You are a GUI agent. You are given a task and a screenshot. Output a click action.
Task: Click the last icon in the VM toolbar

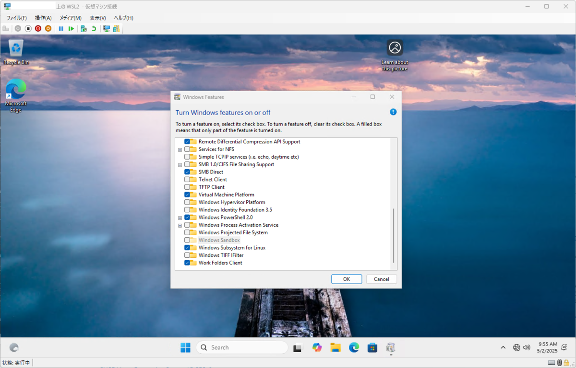116,29
